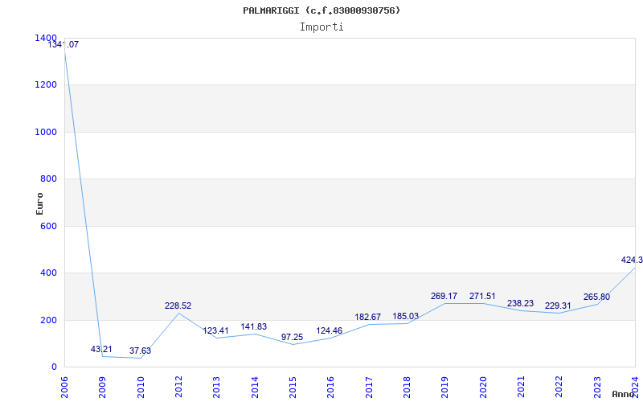Click the 43.21 data label
The width and height of the screenshot is (643, 402).
101,349
